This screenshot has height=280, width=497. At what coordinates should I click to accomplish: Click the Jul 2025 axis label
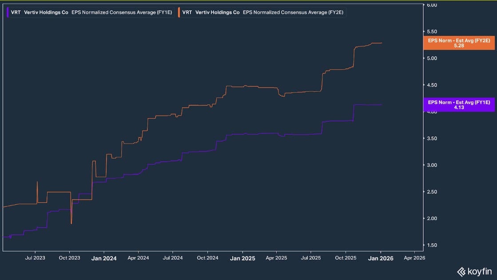[x=310, y=258]
